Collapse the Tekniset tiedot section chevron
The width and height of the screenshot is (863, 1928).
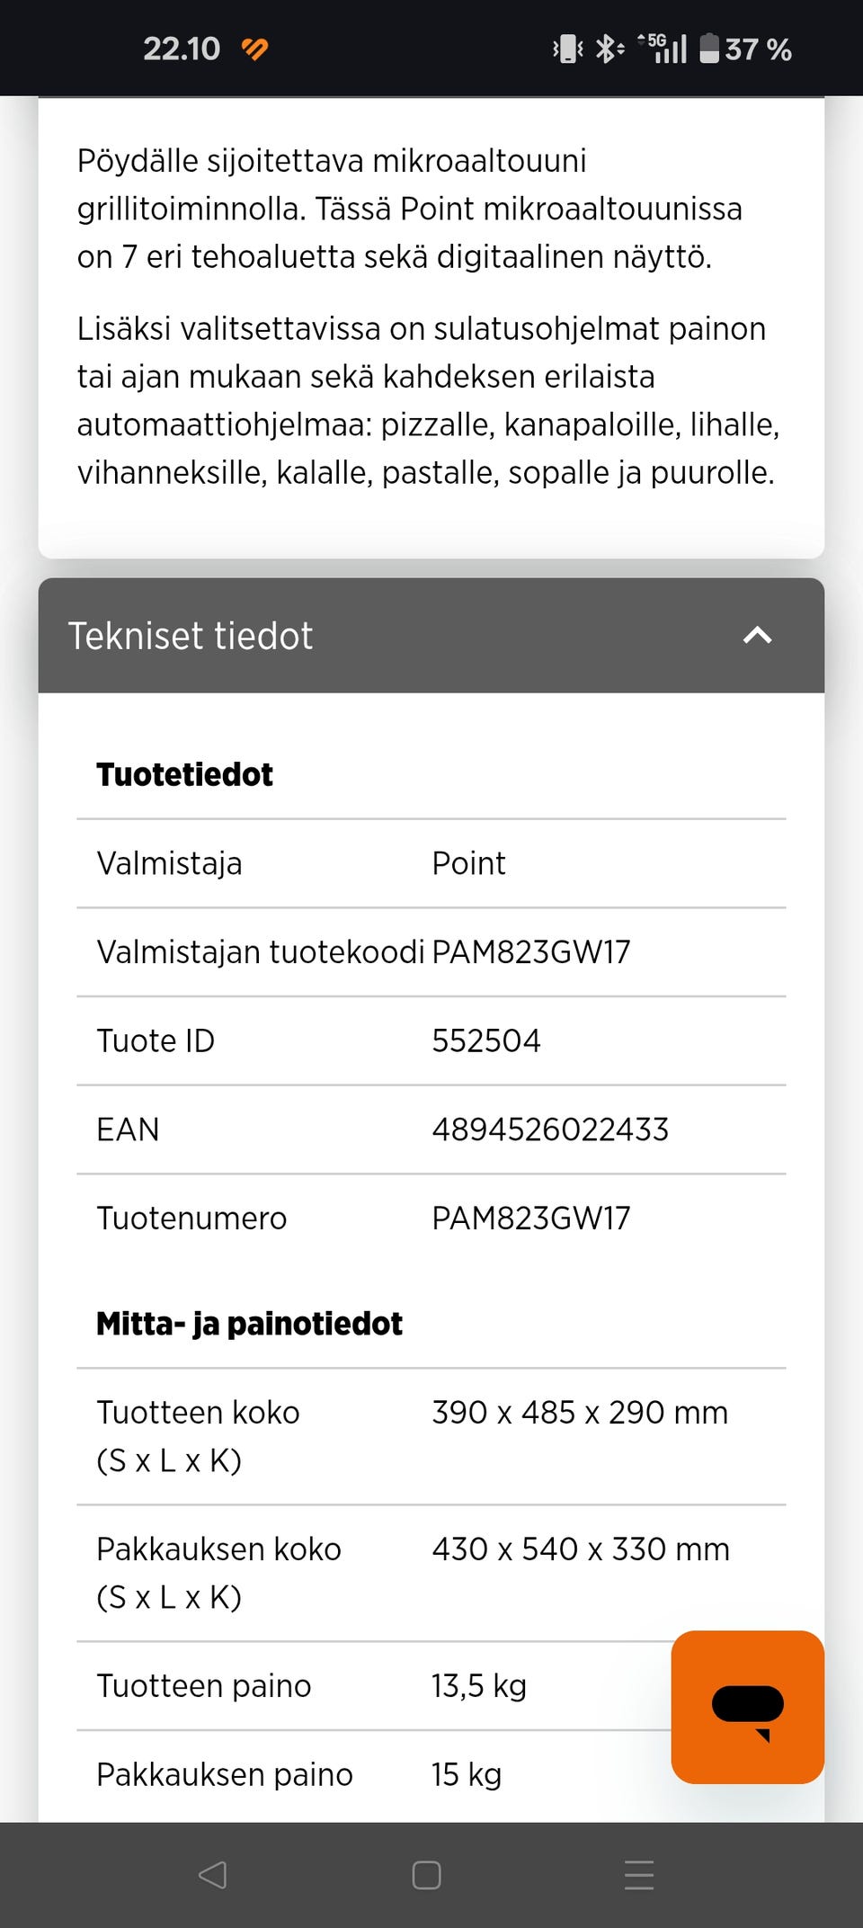[757, 636]
